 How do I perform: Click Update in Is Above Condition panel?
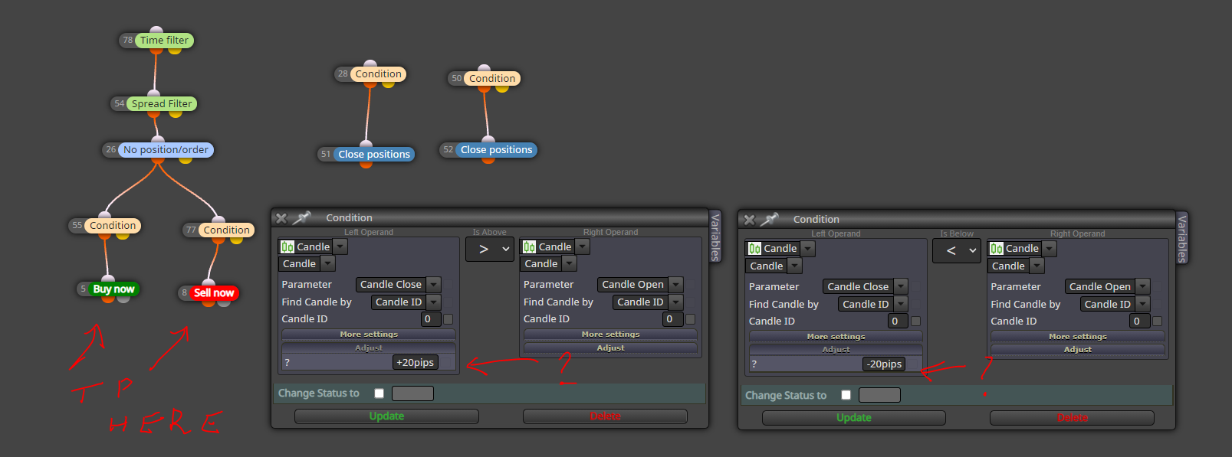pos(386,416)
